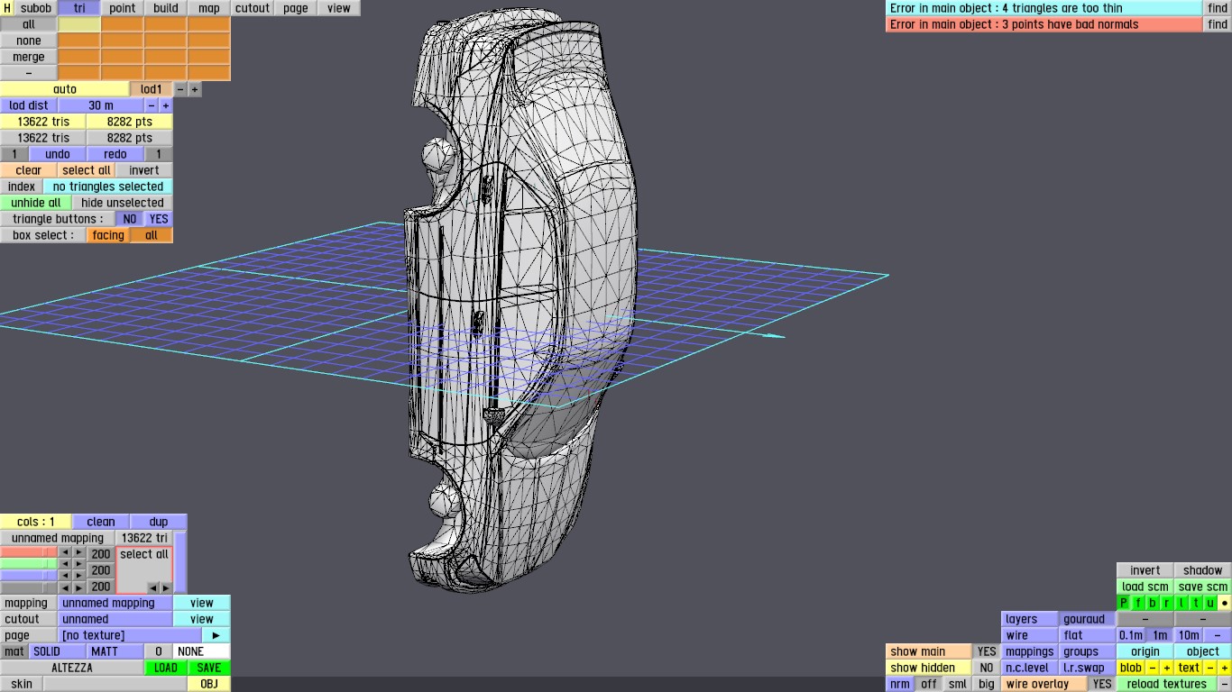Image resolution: width=1232 pixels, height=692 pixels.
Task: Click the green SAVE button
Action: [x=209, y=668]
